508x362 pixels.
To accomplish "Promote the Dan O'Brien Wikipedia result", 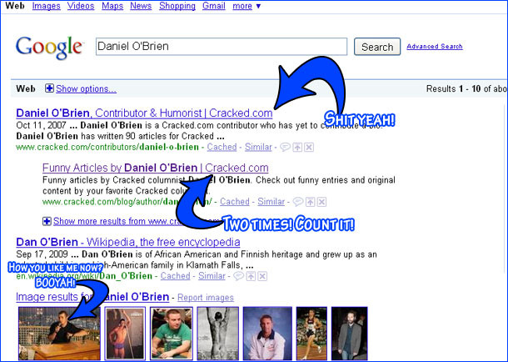I will click(251, 276).
